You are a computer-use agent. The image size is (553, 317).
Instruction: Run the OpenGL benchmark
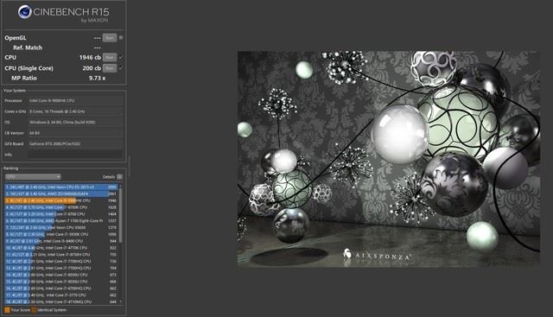click(110, 38)
